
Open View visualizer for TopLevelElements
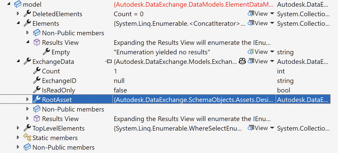point(258,128)
